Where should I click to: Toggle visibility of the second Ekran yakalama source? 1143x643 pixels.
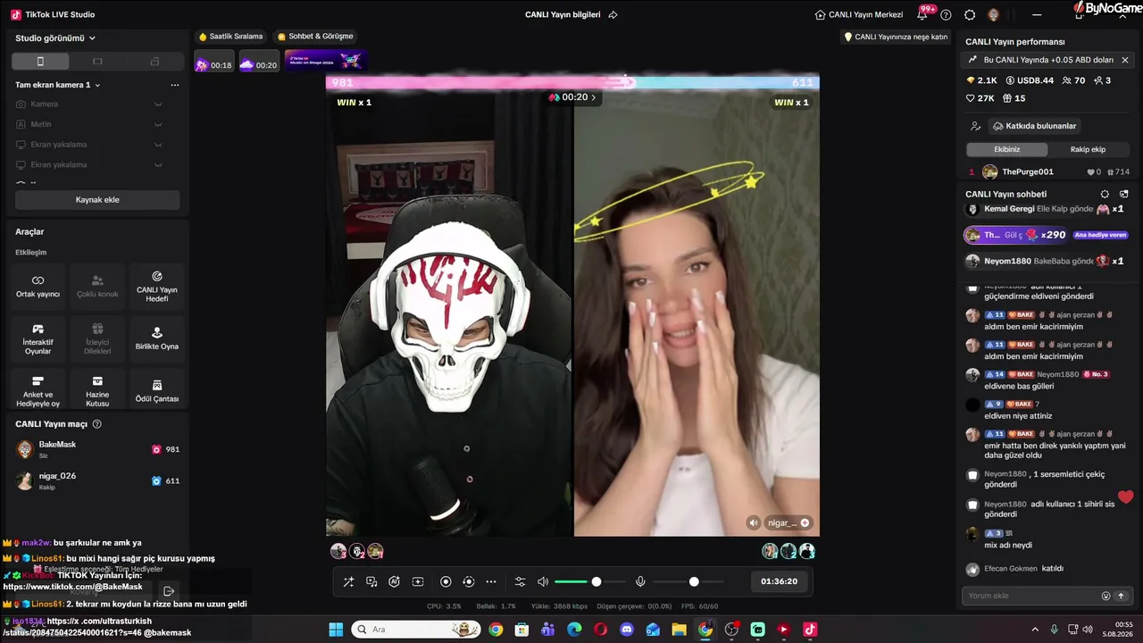coord(158,164)
